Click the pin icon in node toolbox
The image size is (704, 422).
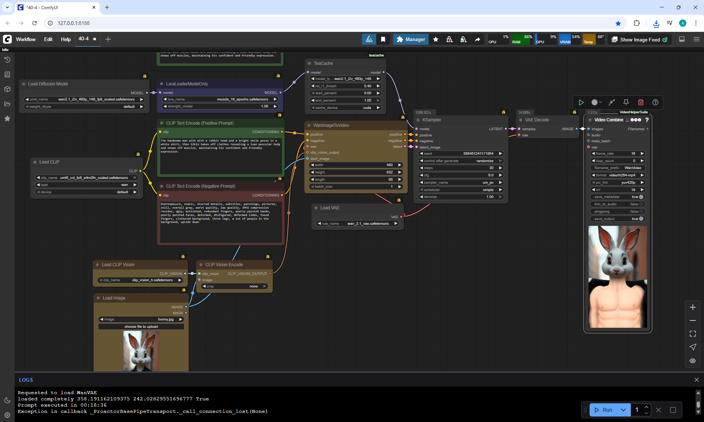(626, 102)
